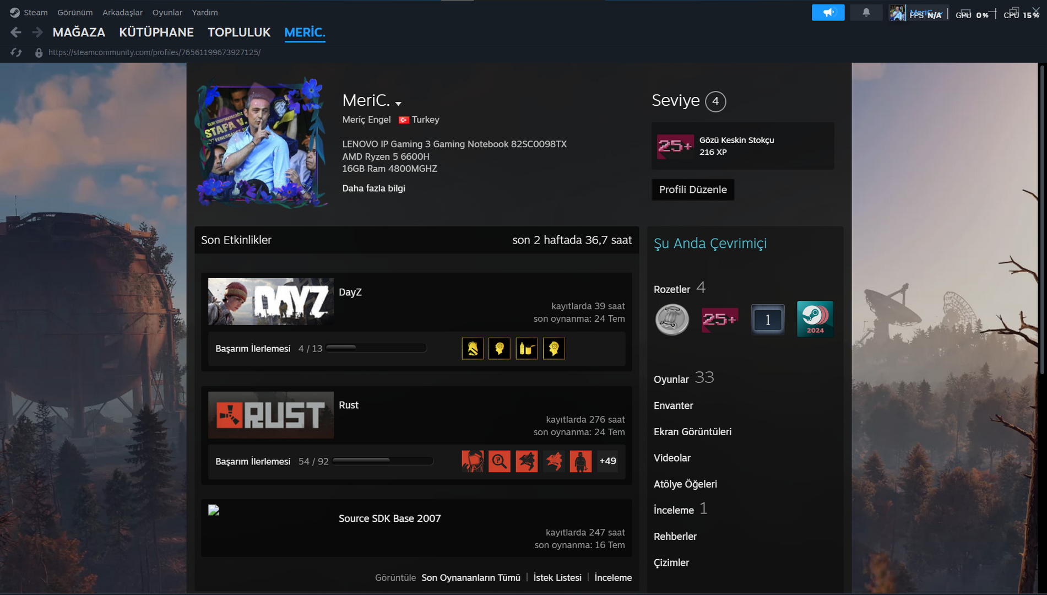The image size is (1047, 595).
Task: Open the blue number 1 badge
Action: point(768,319)
